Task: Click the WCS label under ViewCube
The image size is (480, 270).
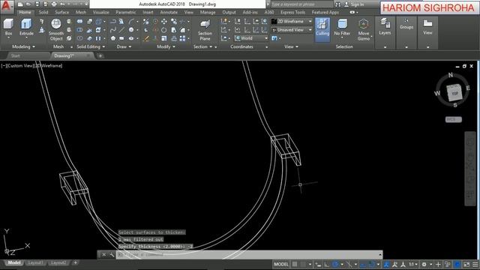Action: 453,119
